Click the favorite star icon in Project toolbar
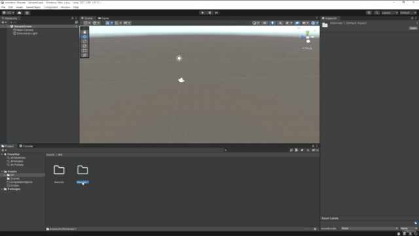Image resolution: width=419 pixels, height=236 pixels. pos(308,150)
